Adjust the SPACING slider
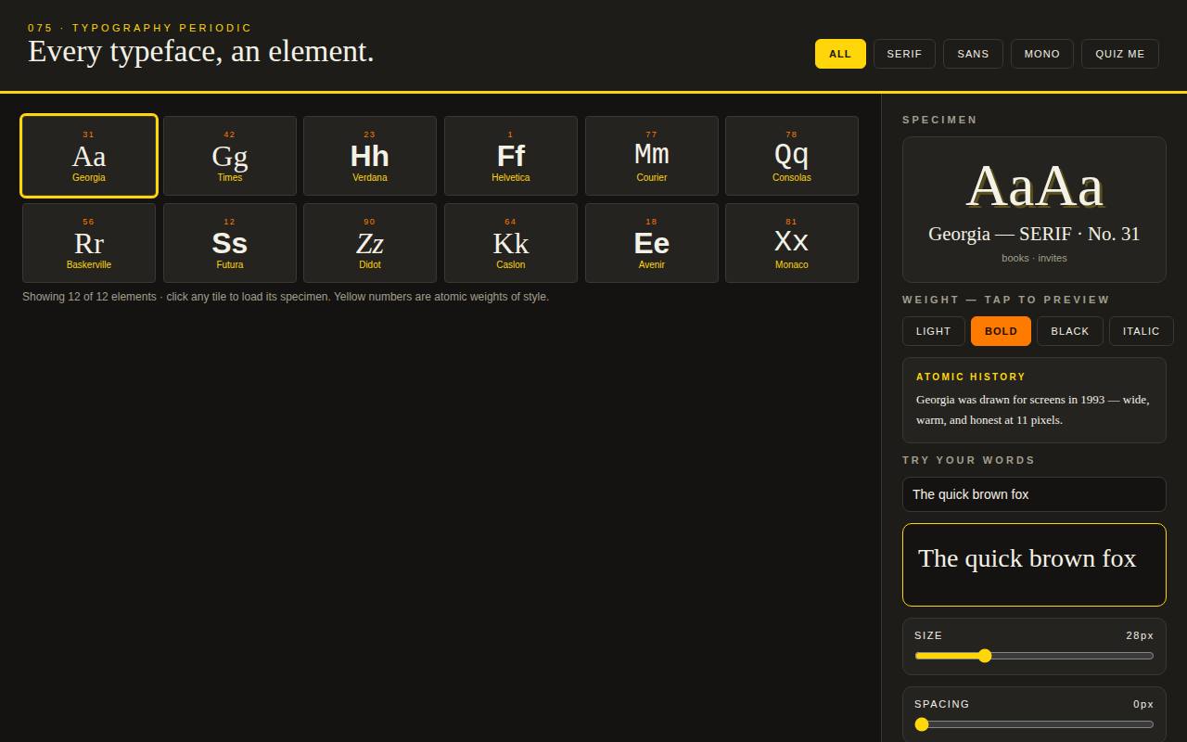The height and width of the screenshot is (742, 1187). point(1034,724)
